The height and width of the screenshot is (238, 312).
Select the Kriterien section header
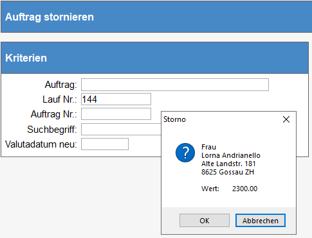coord(26,58)
